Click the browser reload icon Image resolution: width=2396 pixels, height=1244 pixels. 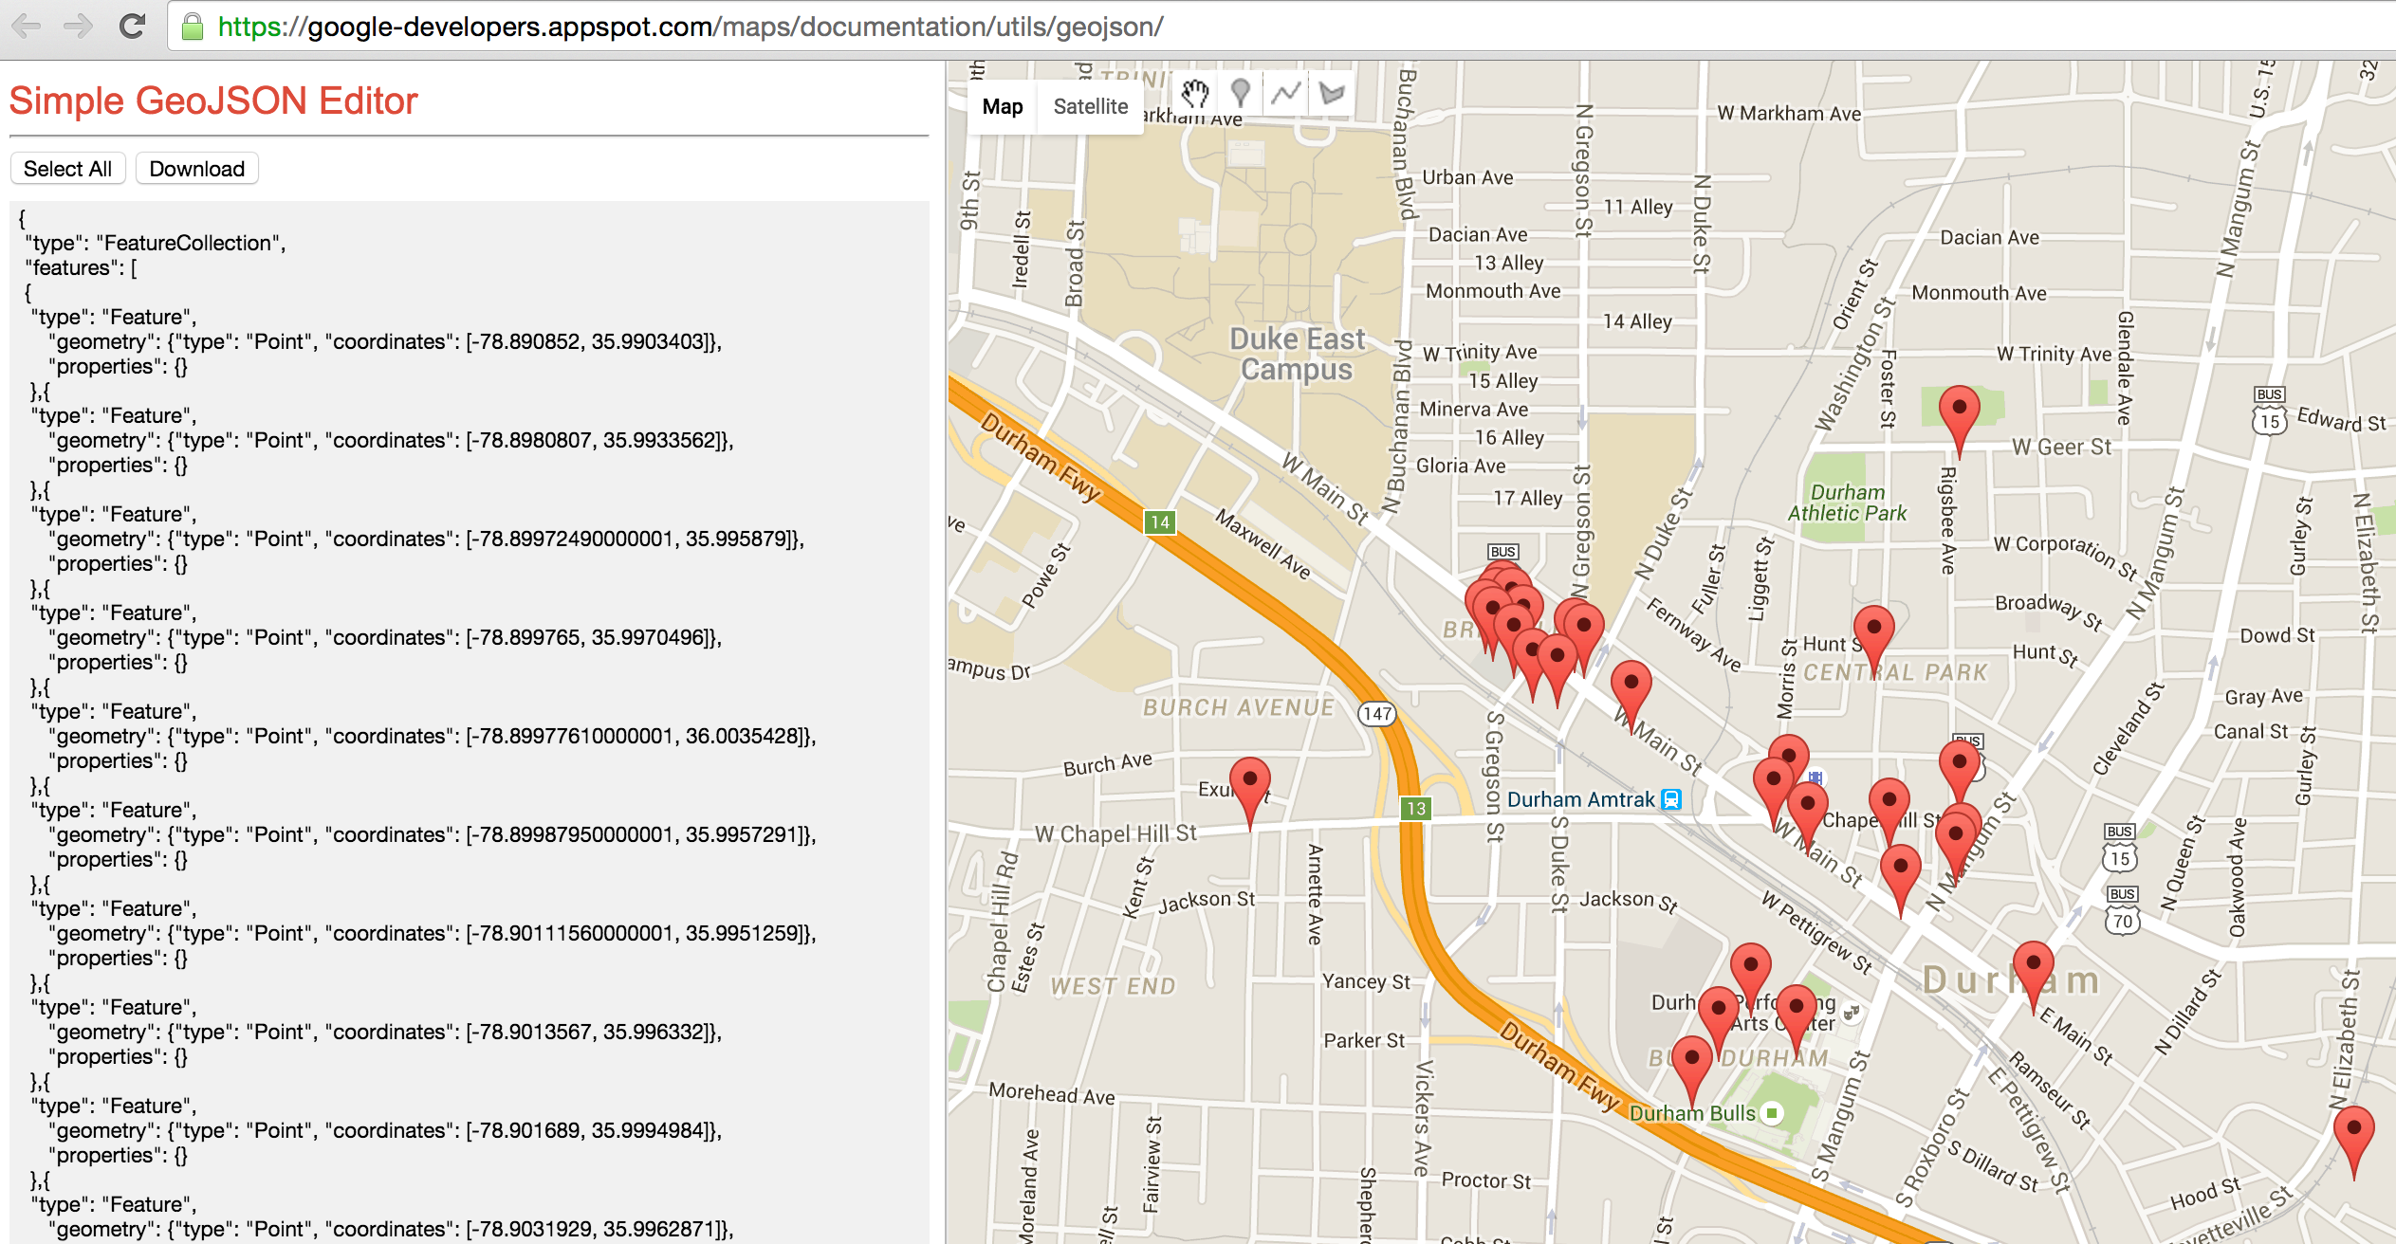[x=132, y=27]
